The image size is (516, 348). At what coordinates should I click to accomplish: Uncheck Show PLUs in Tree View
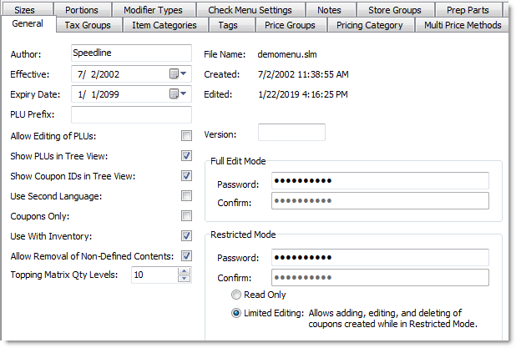187,156
